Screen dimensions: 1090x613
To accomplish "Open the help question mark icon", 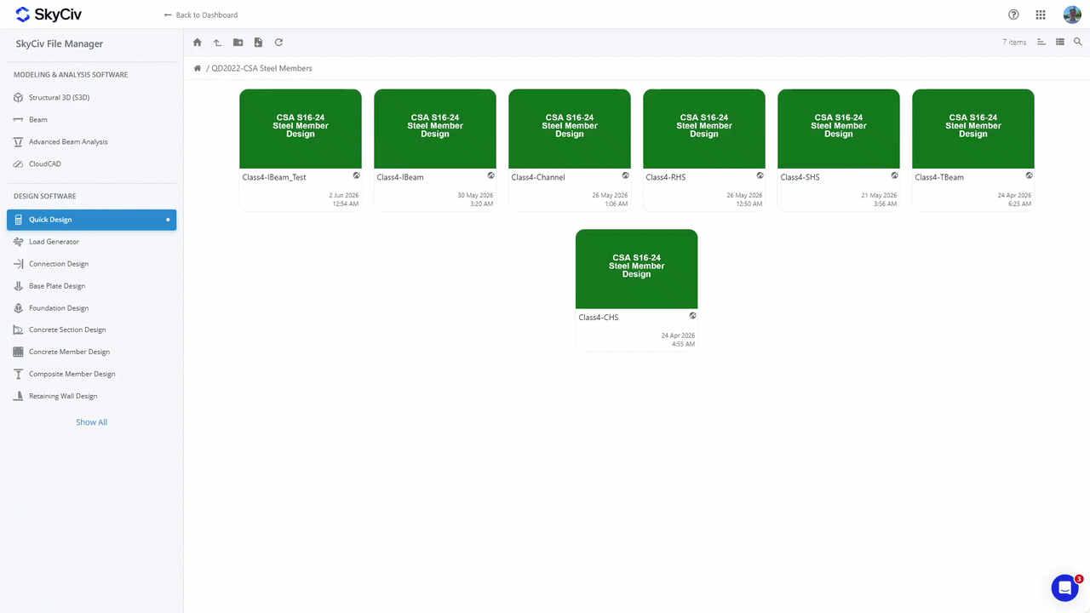I will (x=1013, y=14).
